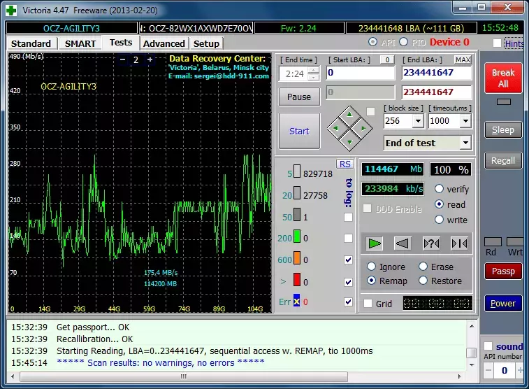This screenshot has width=529, height=389.
Task: Choose the Erase action radio button
Action: pyautogui.click(x=423, y=267)
